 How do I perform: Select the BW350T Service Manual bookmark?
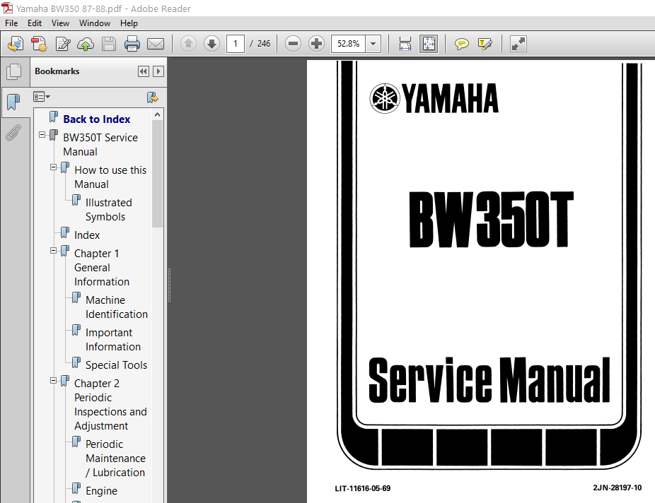click(x=100, y=145)
